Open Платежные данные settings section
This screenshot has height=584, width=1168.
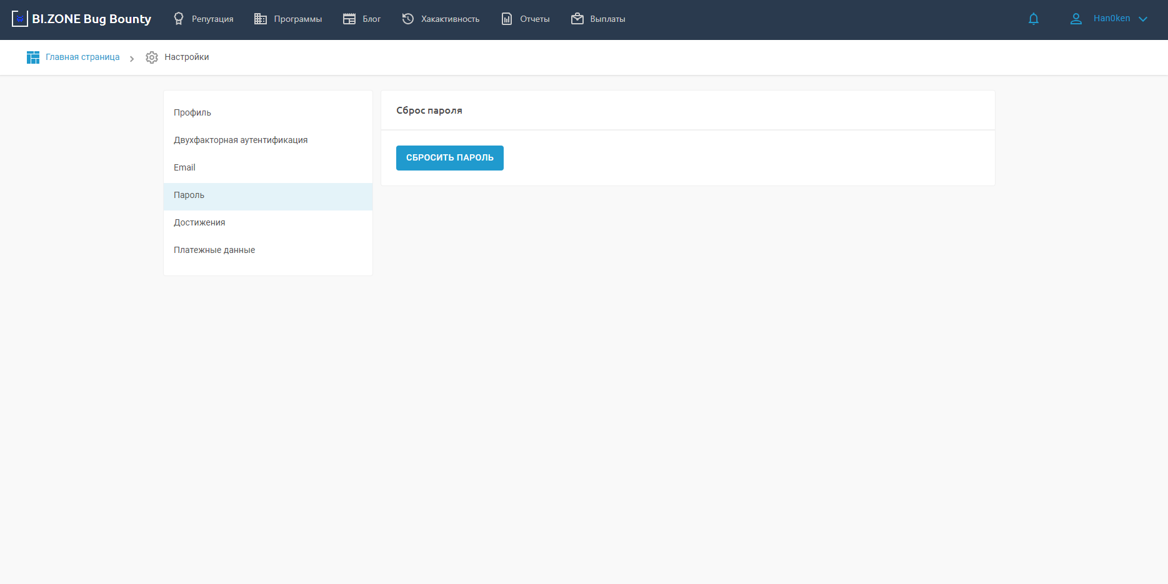(214, 250)
